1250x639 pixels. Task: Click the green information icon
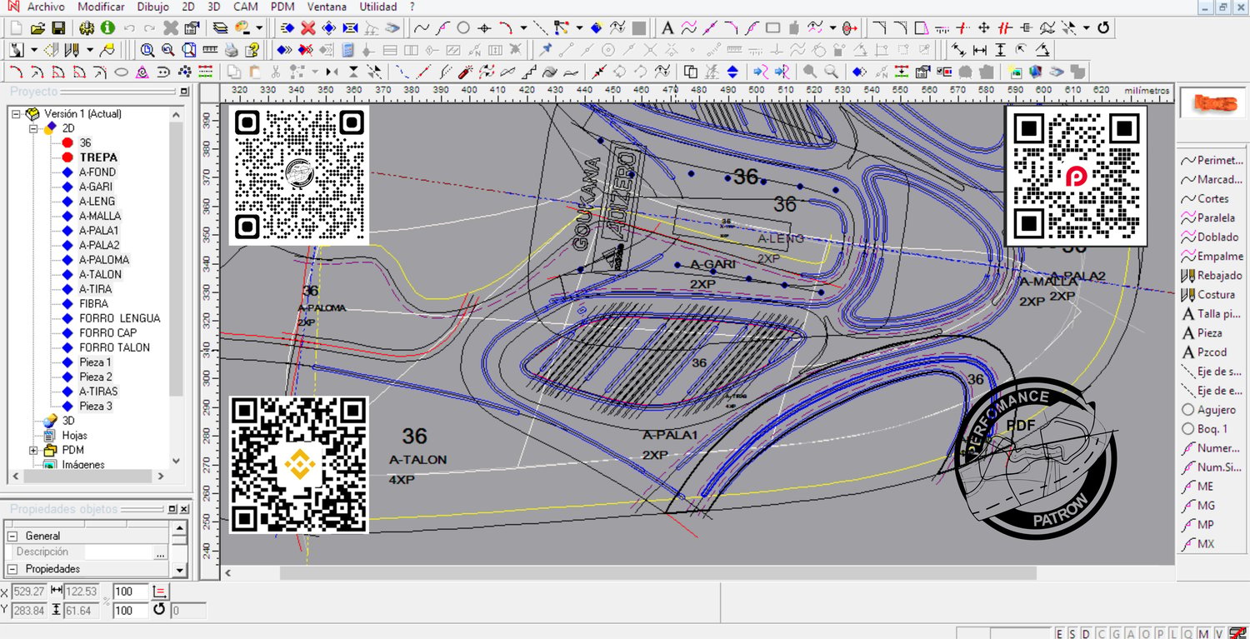point(107,28)
